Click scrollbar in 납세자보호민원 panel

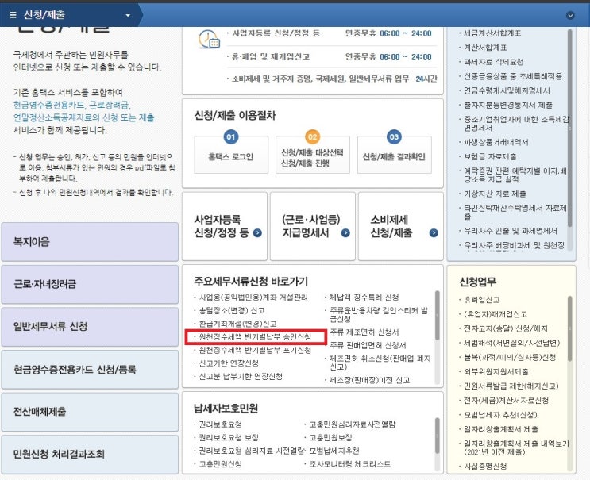[x=438, y=436]
